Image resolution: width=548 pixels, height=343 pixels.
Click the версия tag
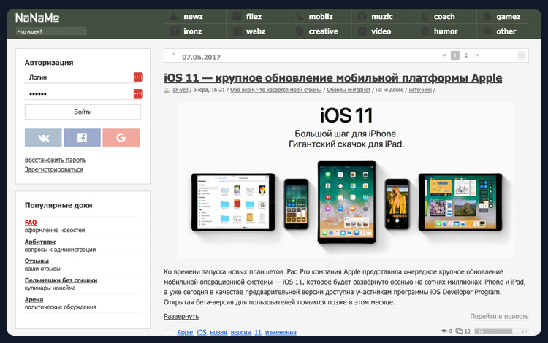click(240, 332)
